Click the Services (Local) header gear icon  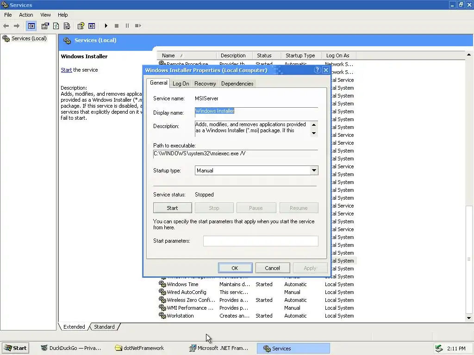coord(67,41)
